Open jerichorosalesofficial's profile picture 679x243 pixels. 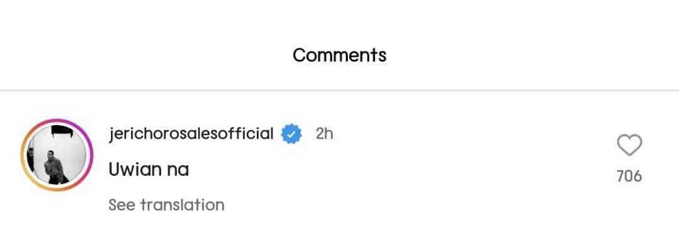tap(56, 155)
